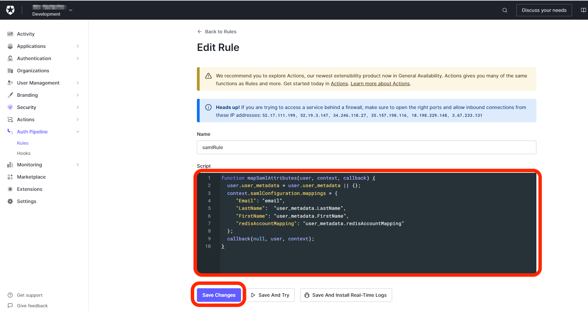Open Learn more about Actions link

[x=380, y=84]
